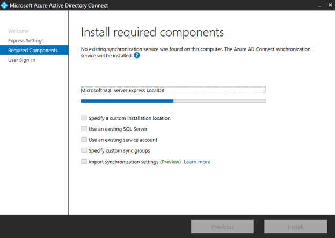Select Express Settings in the sidebar
Screen dimensions: 335x238
pos(26,41)
